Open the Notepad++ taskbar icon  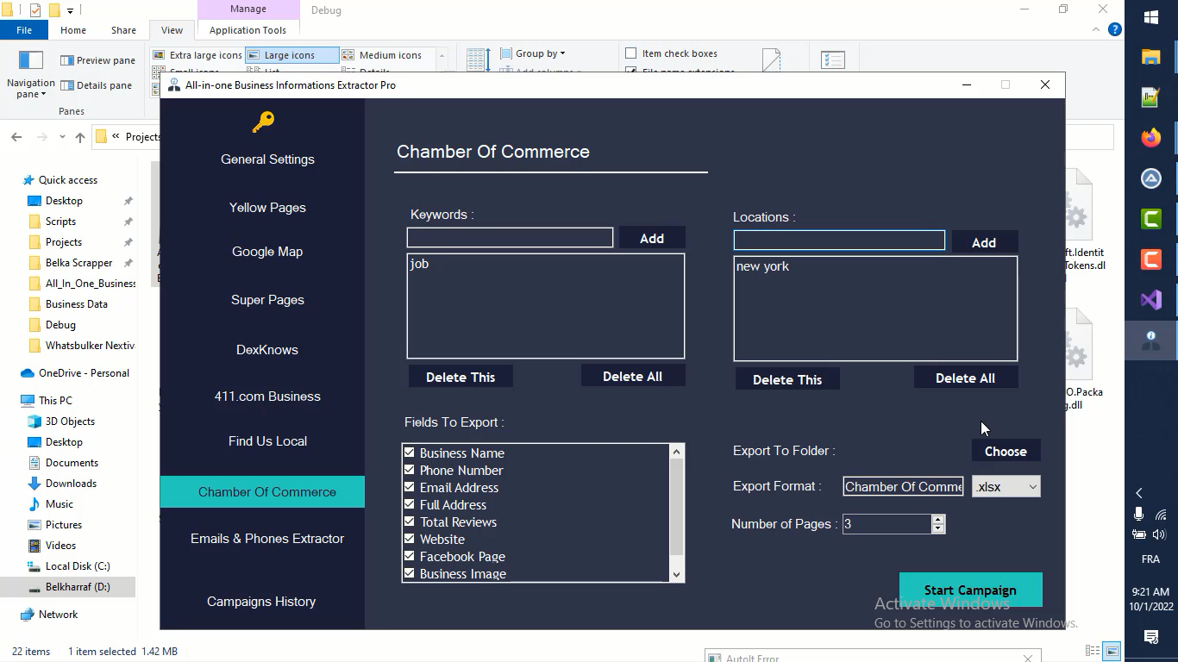point(1151,97)
